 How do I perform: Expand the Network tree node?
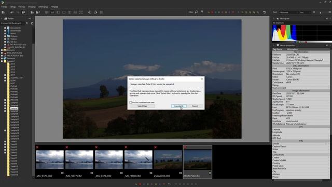coord(2,58)
